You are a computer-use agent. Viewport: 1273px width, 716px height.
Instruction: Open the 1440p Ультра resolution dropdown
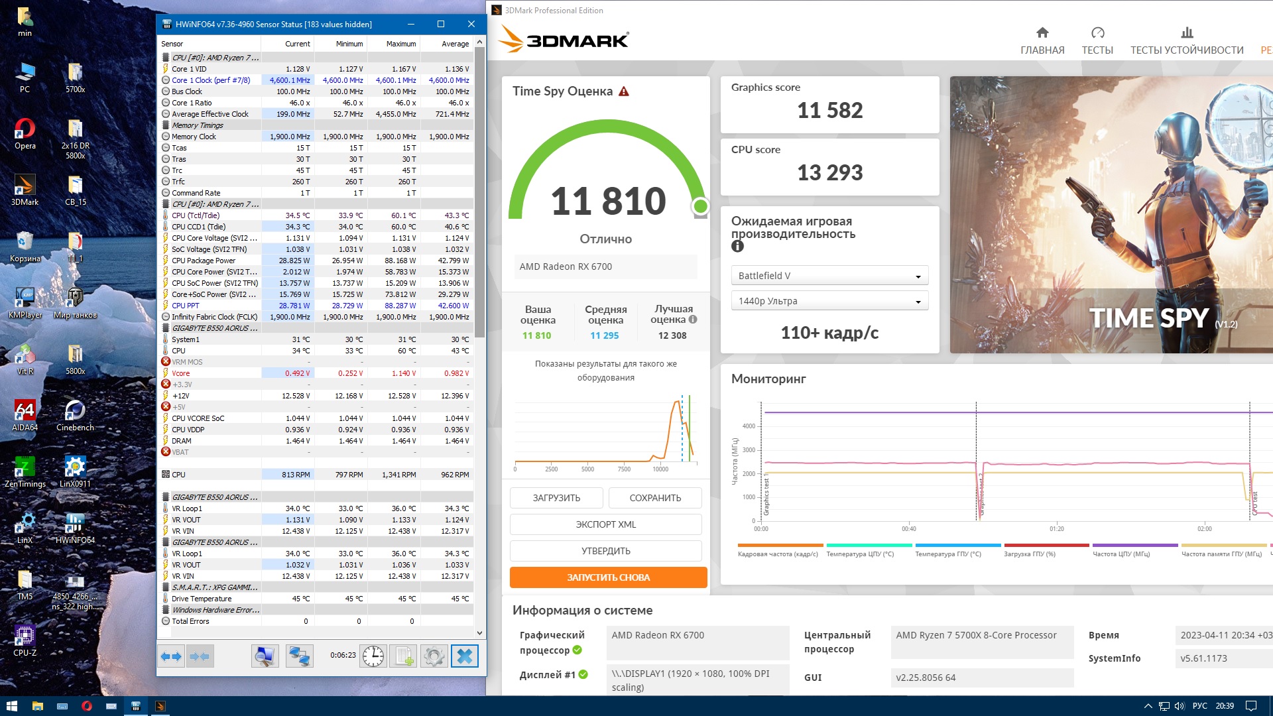829,301
